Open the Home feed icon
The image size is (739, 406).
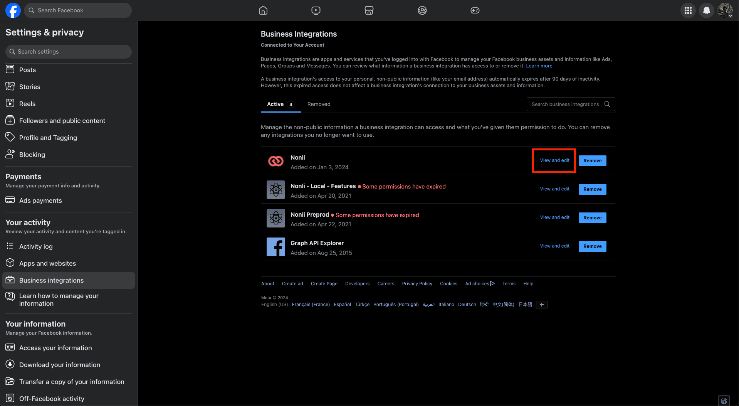pyautogui.click(x=263, y=10)
